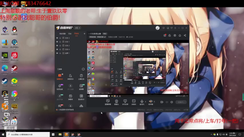This screenshot has width=244, height=137.
Task: Open the 歌词助手 lyrics assistant tool
Action: click(81, 97)
